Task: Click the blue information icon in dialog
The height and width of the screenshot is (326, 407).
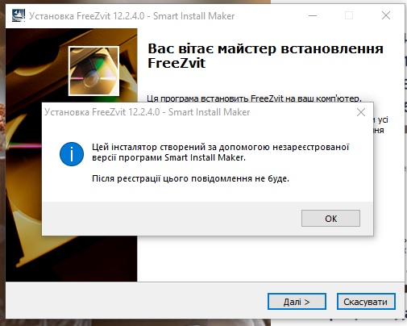Action: 72,154
